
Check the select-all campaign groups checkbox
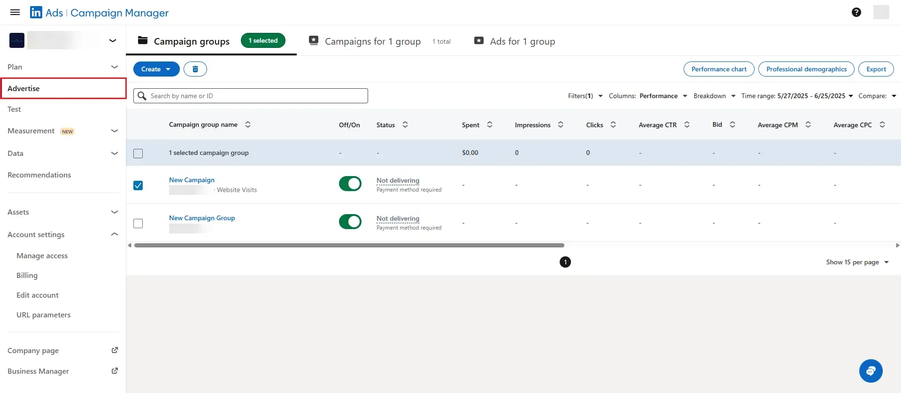coord(138,154)
